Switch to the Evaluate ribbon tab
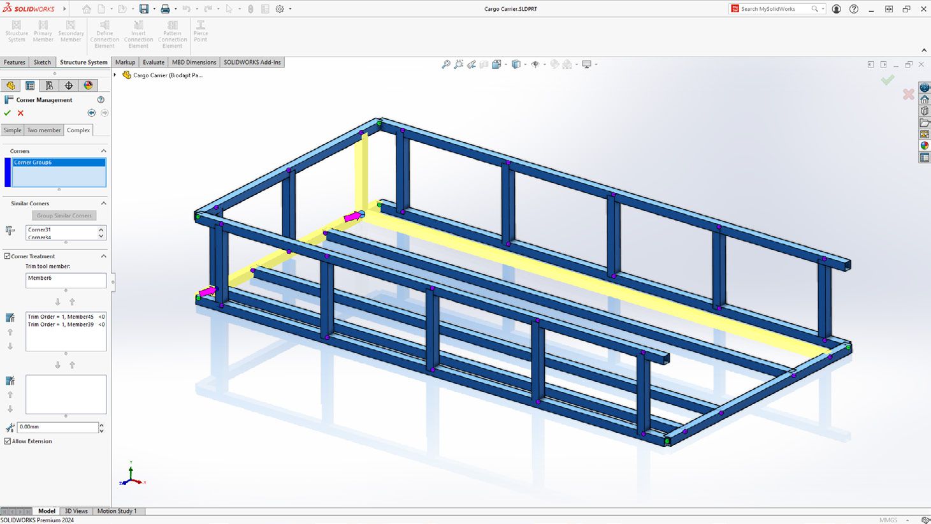Screen dimensions: 931x524 click(x=153, y=62)
